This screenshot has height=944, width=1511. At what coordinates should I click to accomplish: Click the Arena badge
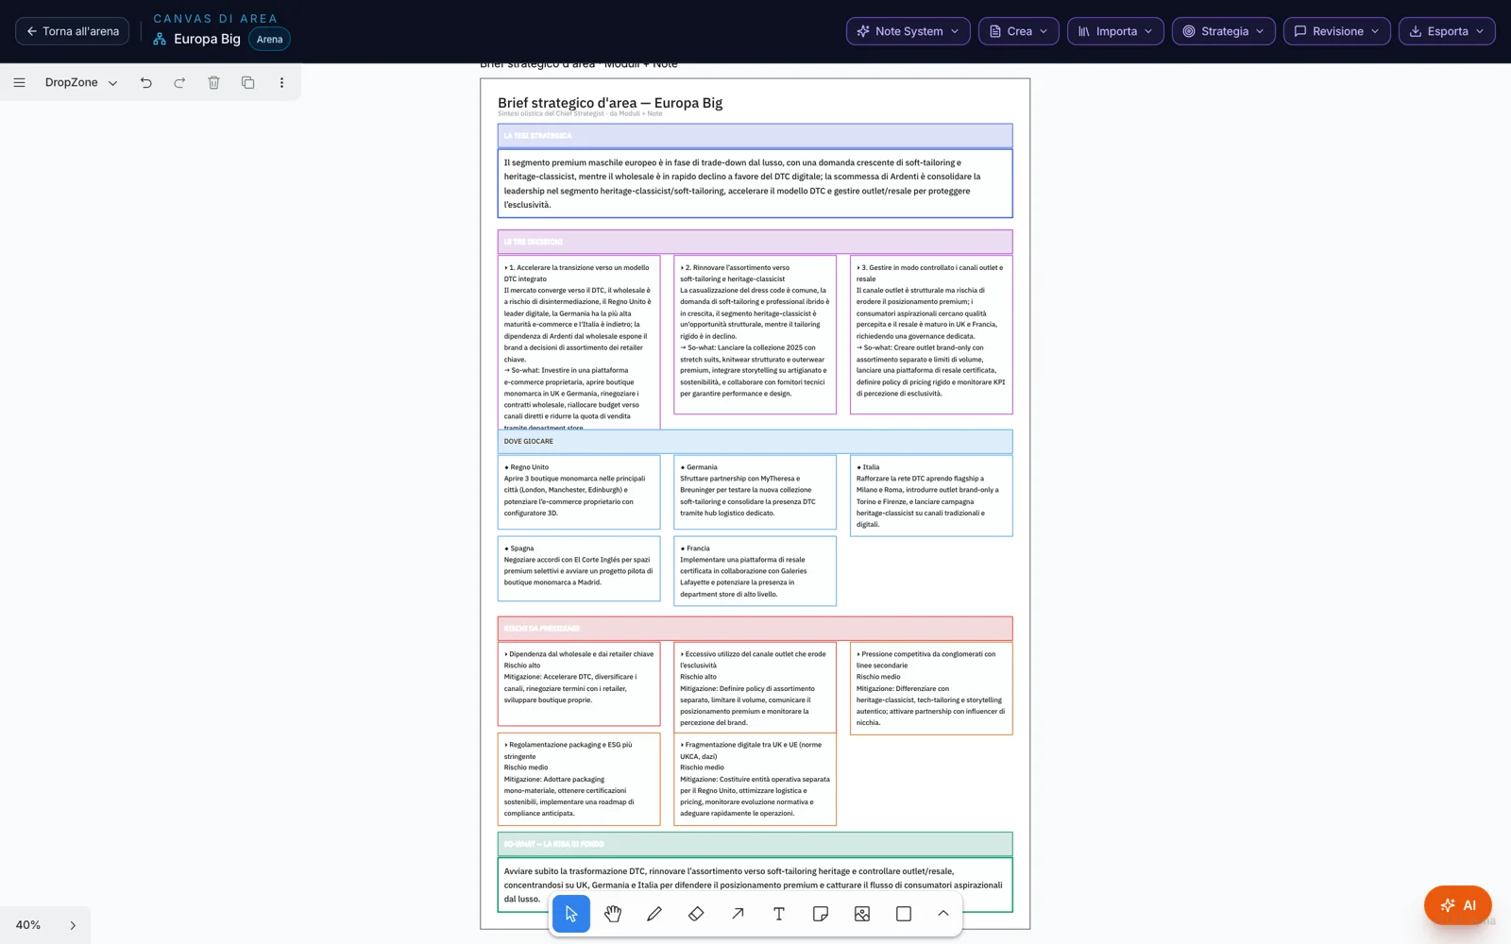click(x=269, y=40)
